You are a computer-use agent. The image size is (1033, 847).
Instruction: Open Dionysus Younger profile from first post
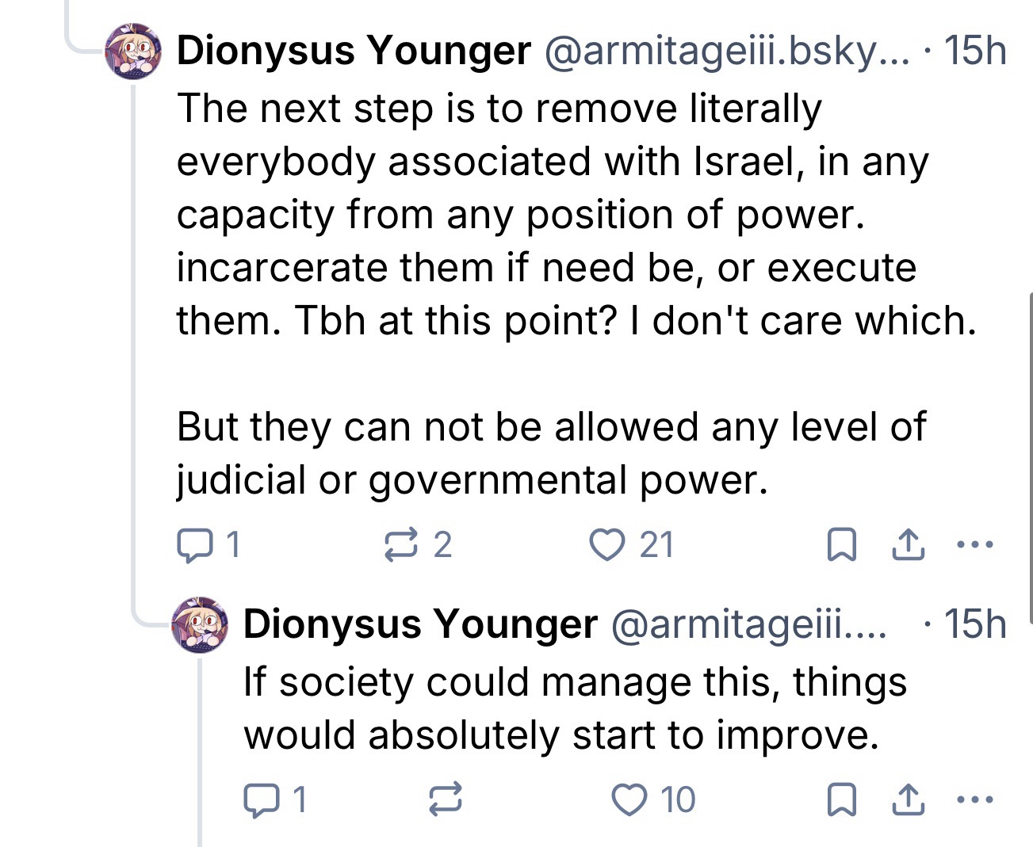pyautogui.click(x=354, y=52)
